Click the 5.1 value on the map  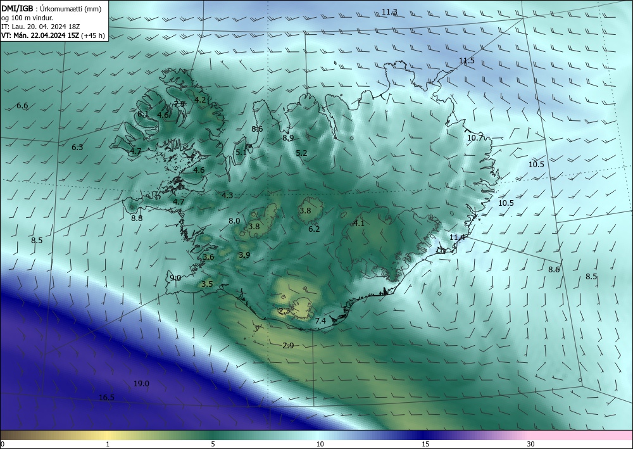click(x=241, y=153)
